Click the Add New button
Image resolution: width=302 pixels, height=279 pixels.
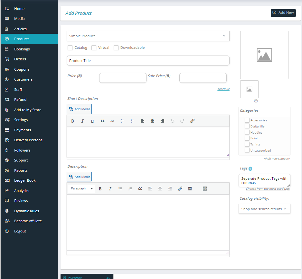pos(283,13)
